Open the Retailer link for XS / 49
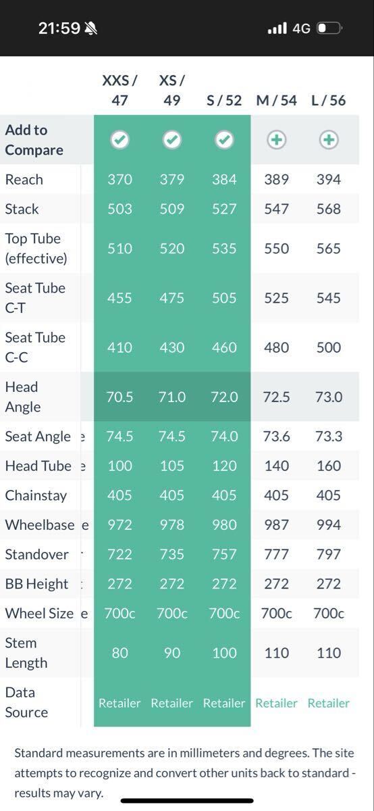This screenshot has height=811, width=374. [172, 703]
